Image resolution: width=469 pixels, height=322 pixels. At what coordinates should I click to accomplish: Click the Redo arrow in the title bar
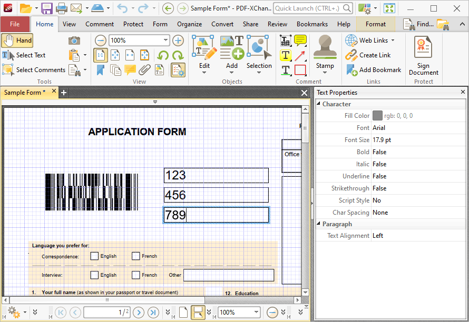(143, 8)
